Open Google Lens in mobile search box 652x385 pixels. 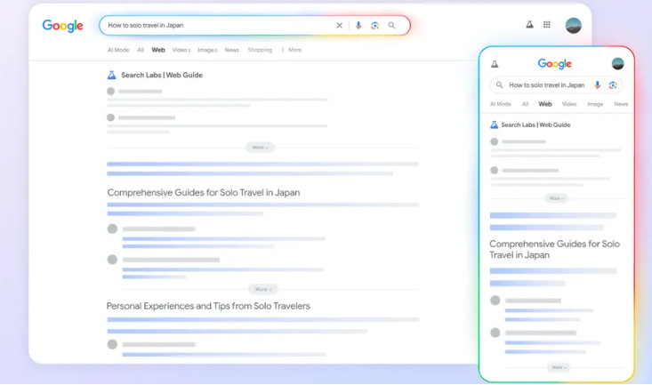(613, 84)
